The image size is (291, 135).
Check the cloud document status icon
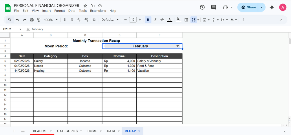pos(100,6)
